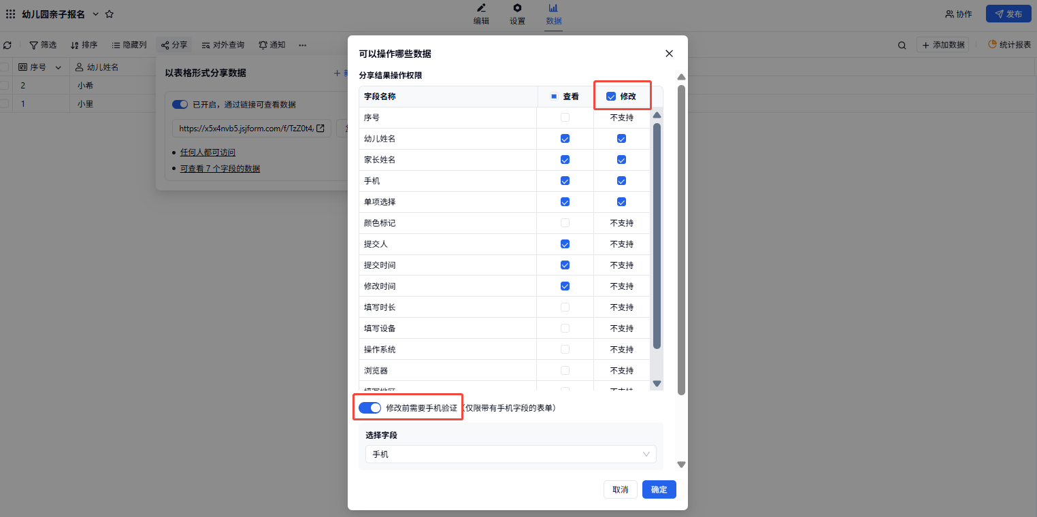This screenshot has width=1037, height=517.
Task: Open the apps grid icon
Action: click(x=10, y=14)
